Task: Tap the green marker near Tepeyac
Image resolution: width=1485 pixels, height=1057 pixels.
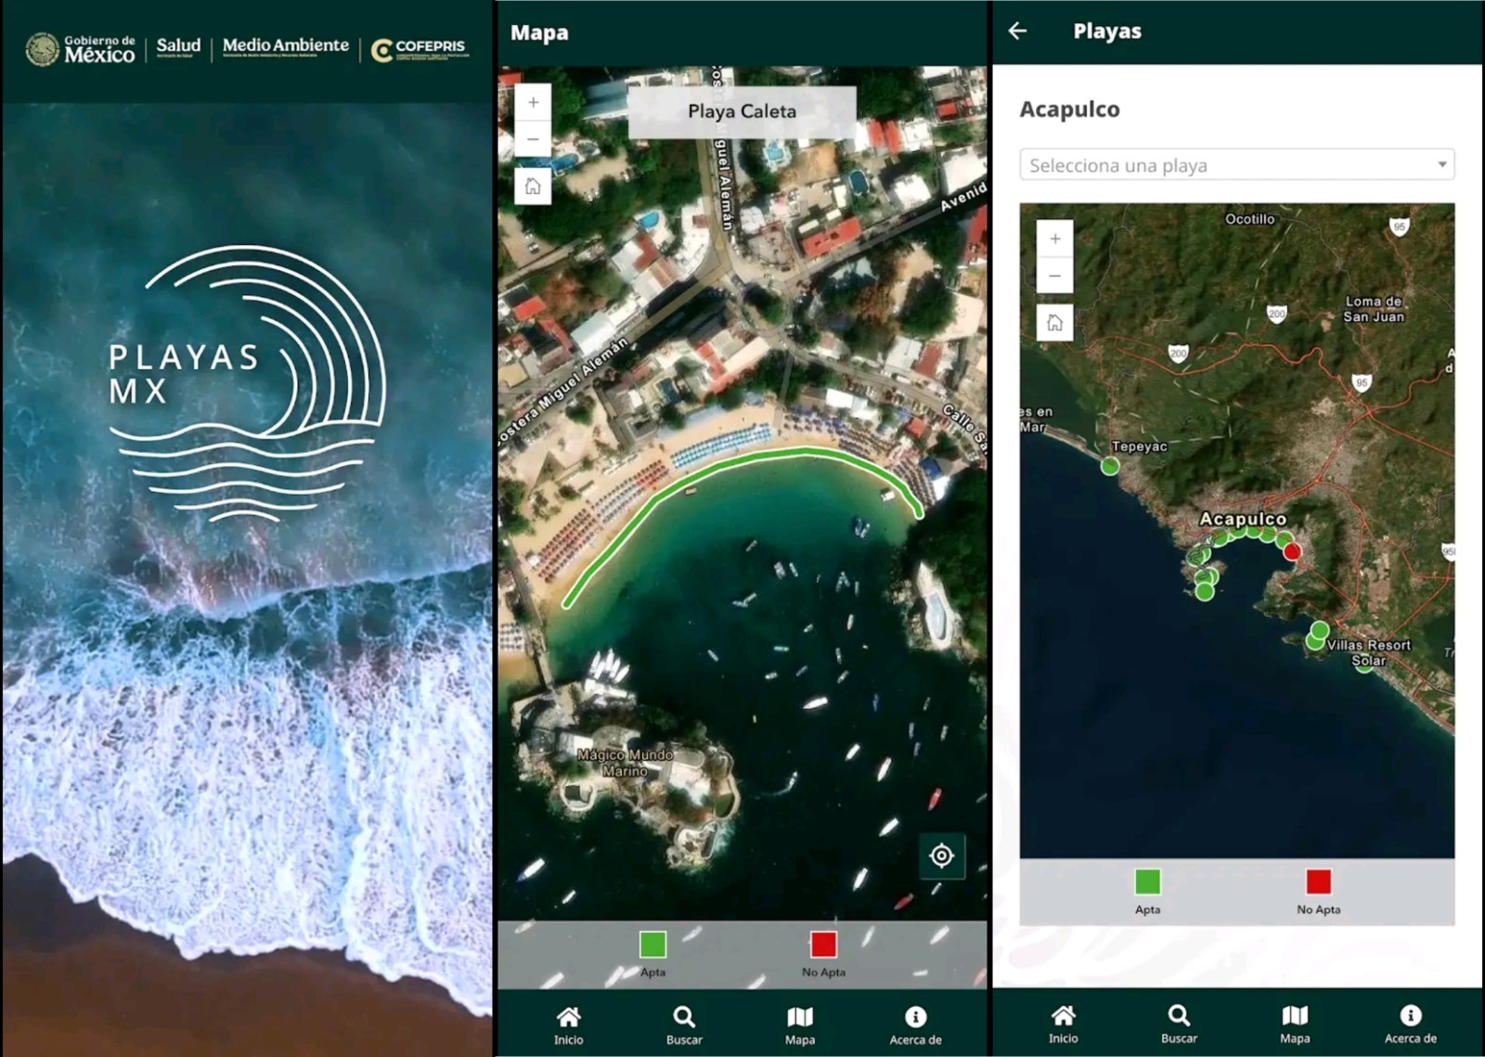Action: 1110,466
